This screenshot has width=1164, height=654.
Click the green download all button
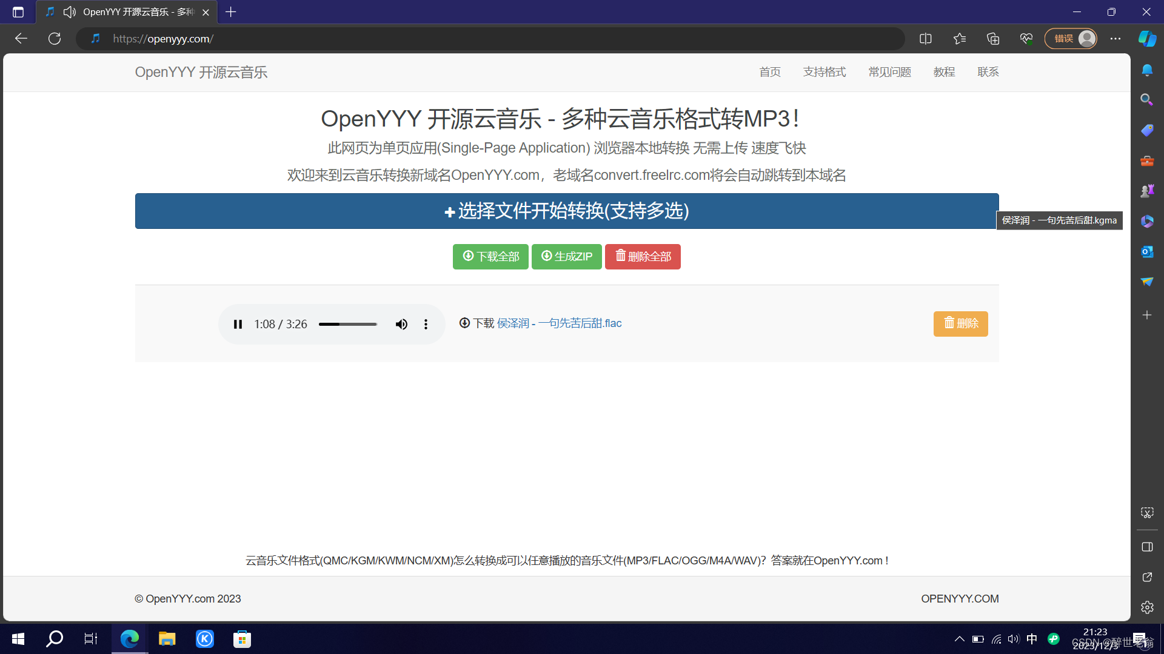[x=490, y=257]
